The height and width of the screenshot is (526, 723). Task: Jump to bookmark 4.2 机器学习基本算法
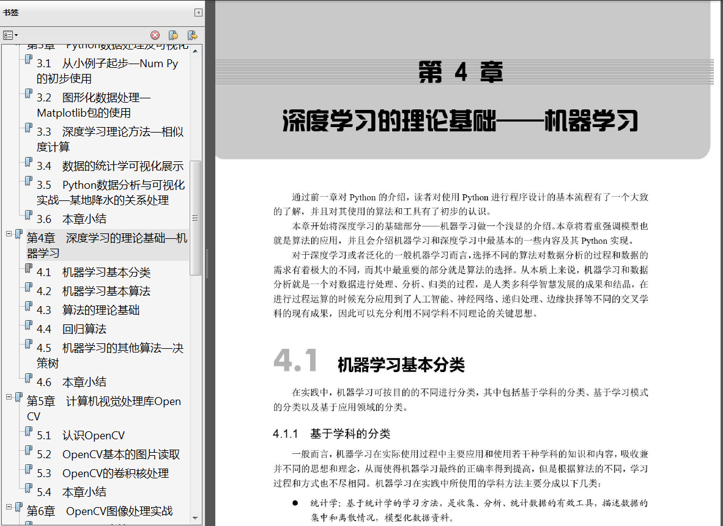pyautogui.click(x=94, y=291)
